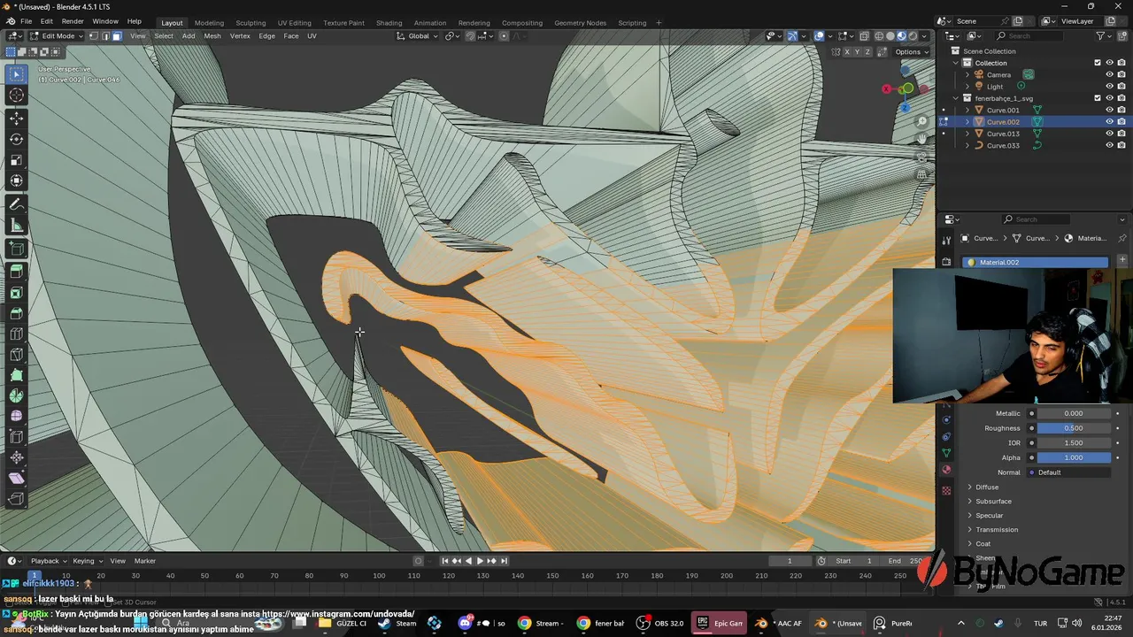Play the animation in the timeline
This screenshot has width=1133, height=637.
click(x=480, y=561)
